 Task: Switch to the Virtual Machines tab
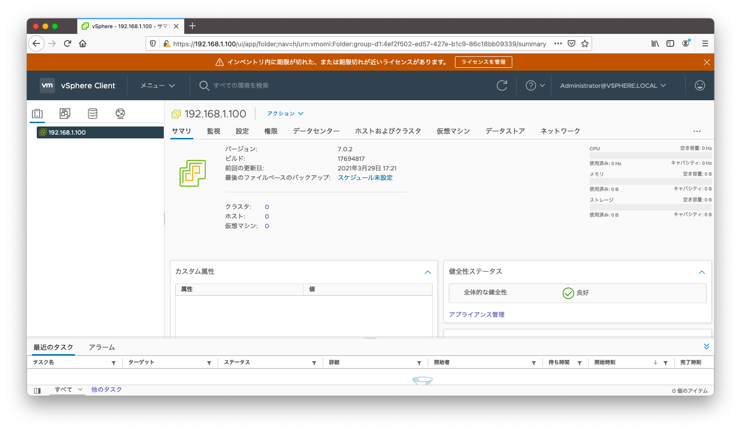pos(453,131)
